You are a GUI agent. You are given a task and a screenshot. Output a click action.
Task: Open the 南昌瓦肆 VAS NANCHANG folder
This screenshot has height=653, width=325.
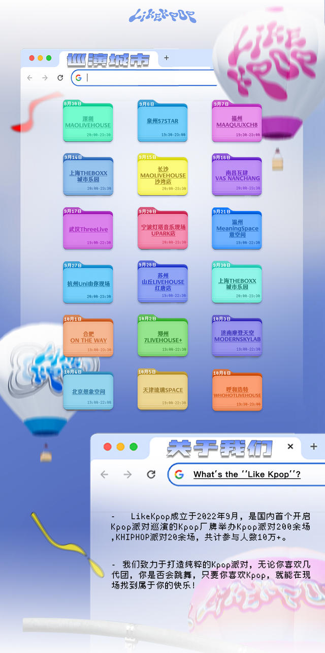237,175
